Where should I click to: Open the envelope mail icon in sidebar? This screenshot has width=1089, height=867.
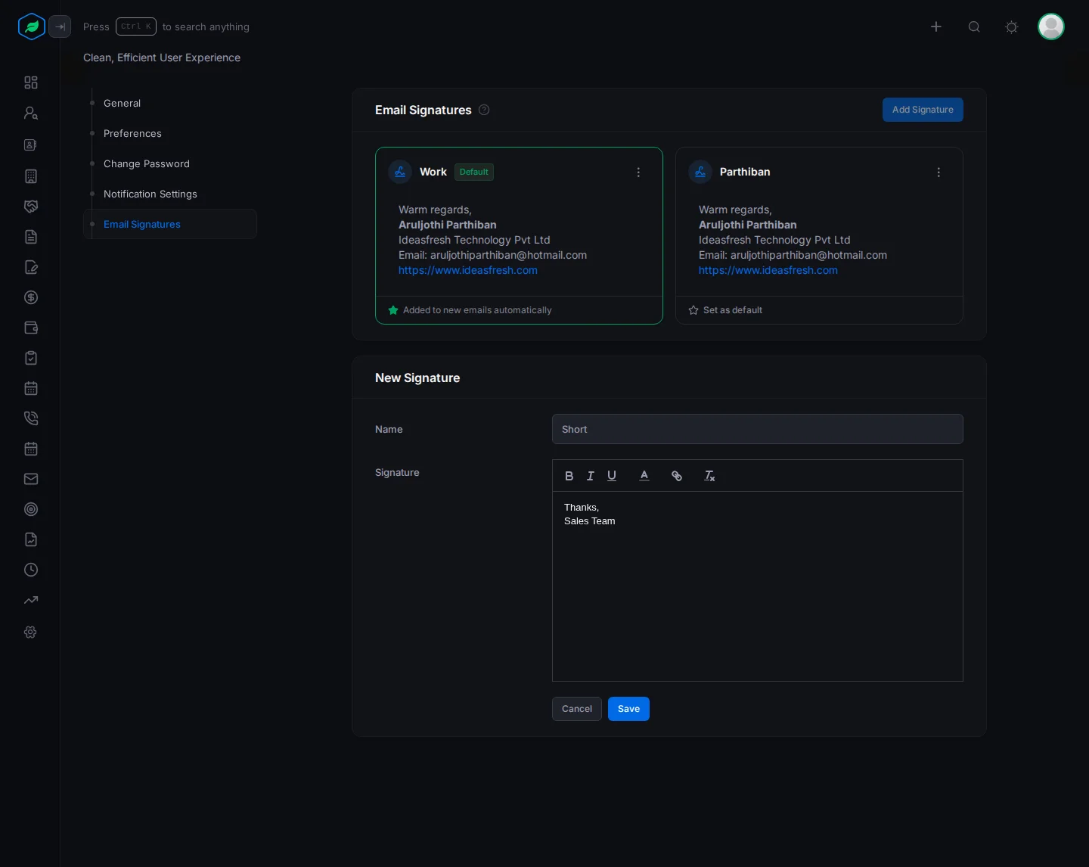31,479
